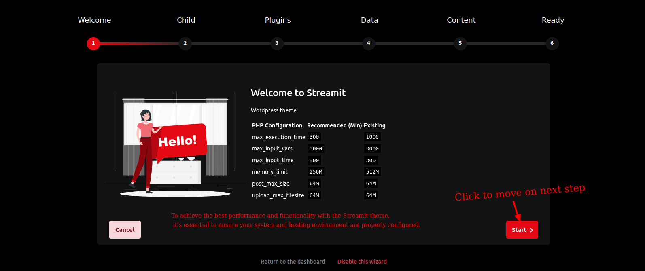Click step circle number 5
This screenshot has width=645, height=271.
pyautogui.click(x=460, y=43)
